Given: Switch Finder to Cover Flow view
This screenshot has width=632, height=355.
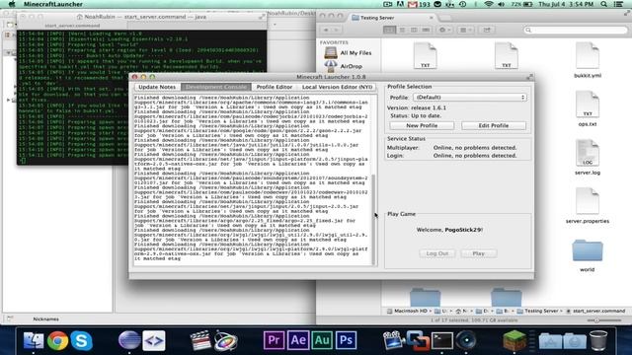Looking at the screenshot, I should [x=426, y=30].
